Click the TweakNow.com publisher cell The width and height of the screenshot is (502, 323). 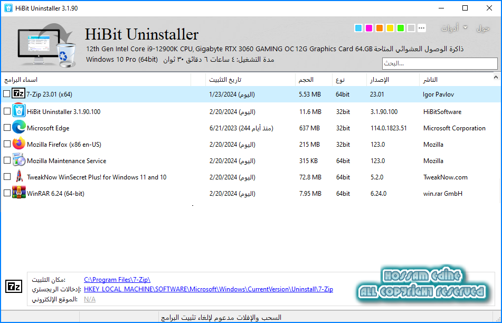click(x=446, y=177)
